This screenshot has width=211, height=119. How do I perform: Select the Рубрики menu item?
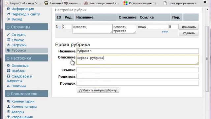[x=27, y=50]
